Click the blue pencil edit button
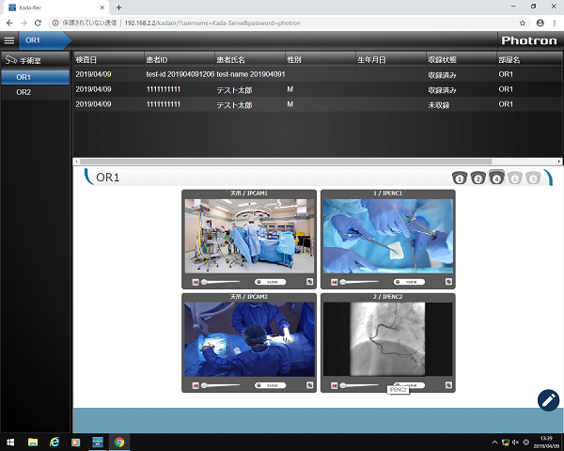The width and height of the screenshot is (564, 451). pos(548,399)
